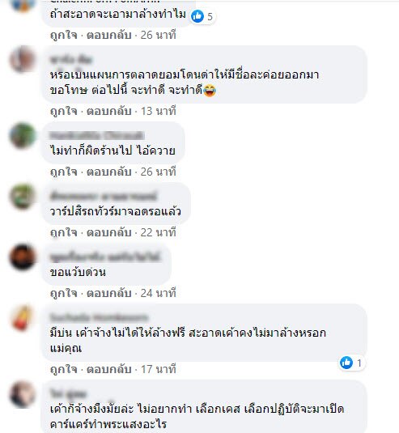Like the comment posted 22 นาที ago

(64, 232)
